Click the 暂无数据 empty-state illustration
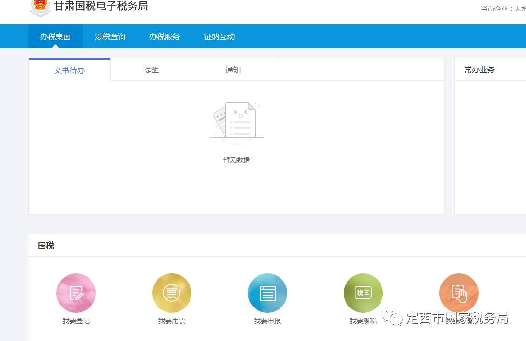526x341 pixels. [x=236, y=122]
